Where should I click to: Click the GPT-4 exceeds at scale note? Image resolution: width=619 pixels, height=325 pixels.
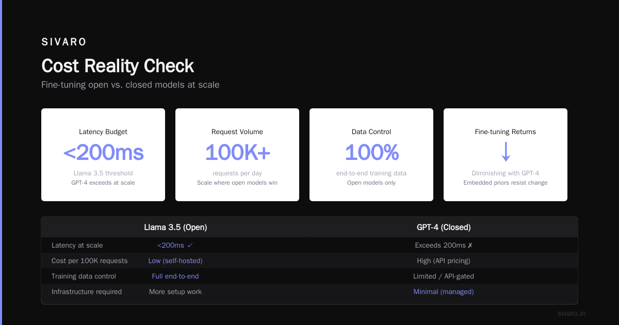(103, 183)
